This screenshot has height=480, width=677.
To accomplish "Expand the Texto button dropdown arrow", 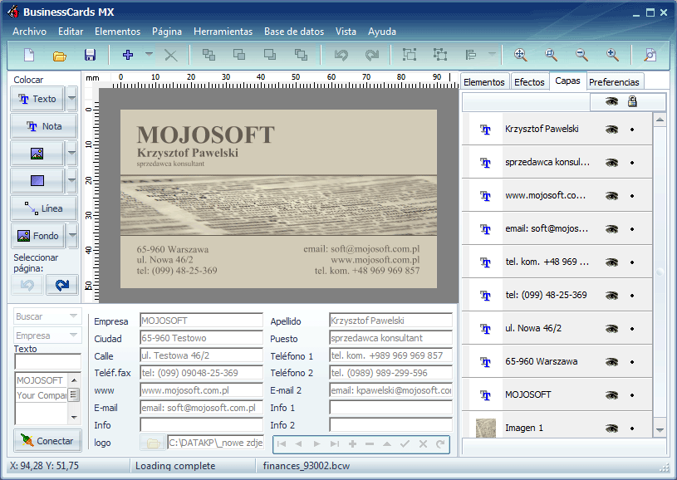I will (71, 99).
